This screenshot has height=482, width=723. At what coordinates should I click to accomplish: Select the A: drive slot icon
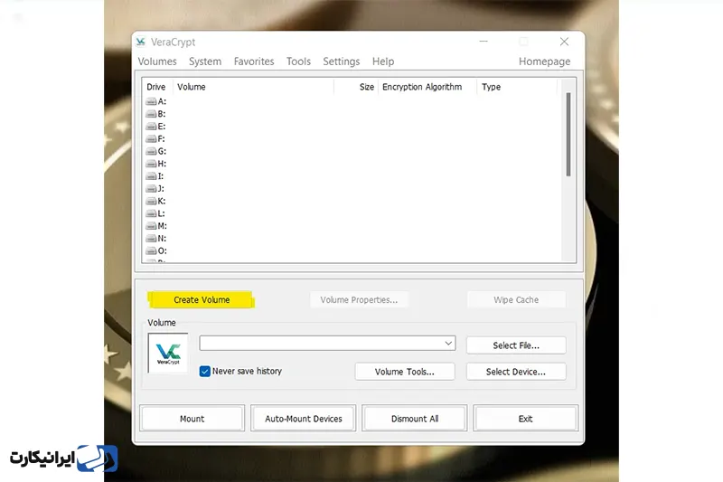pyautogui.click(x=151, y=101)
